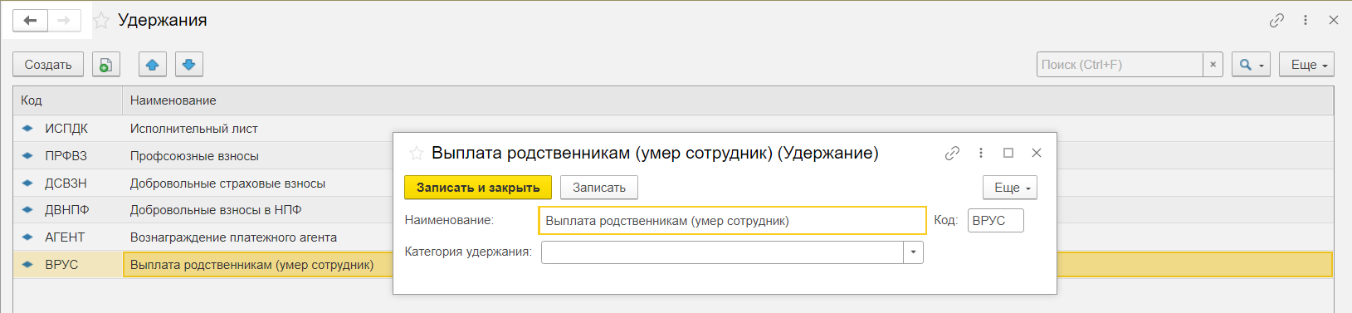This screenshot has width=1352, height=313.
Task: Maximize the Удержание dialog
Action: (1008, 153)
